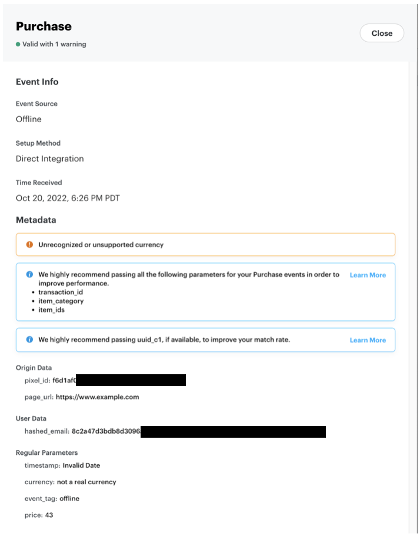Open Learn More for Purchase parameters recommendation
The image size is (420, 537).
(x=368, y=275)
